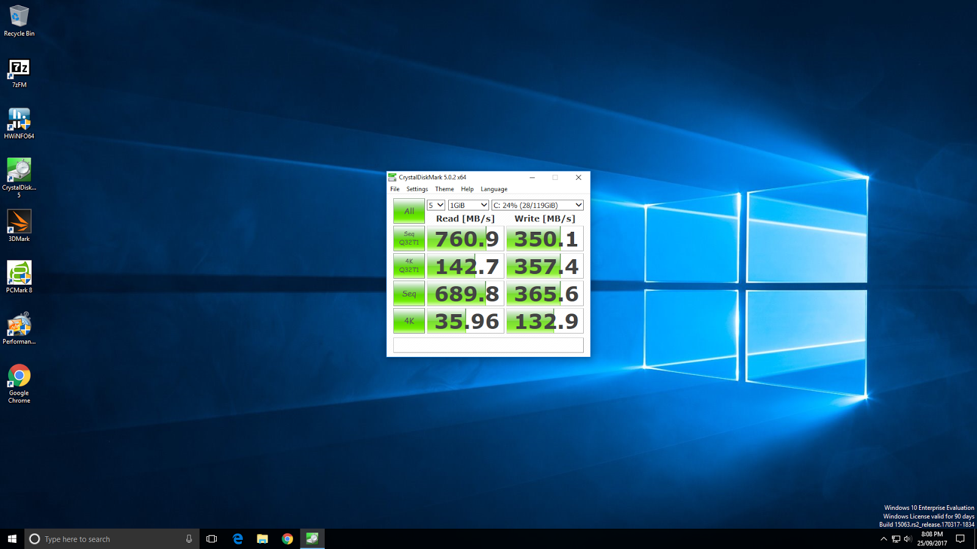Viewport: 977px width, 549px height.
Task: Open the Settings menu in CrystalDiskMark
Action: [x=417, y=189]
